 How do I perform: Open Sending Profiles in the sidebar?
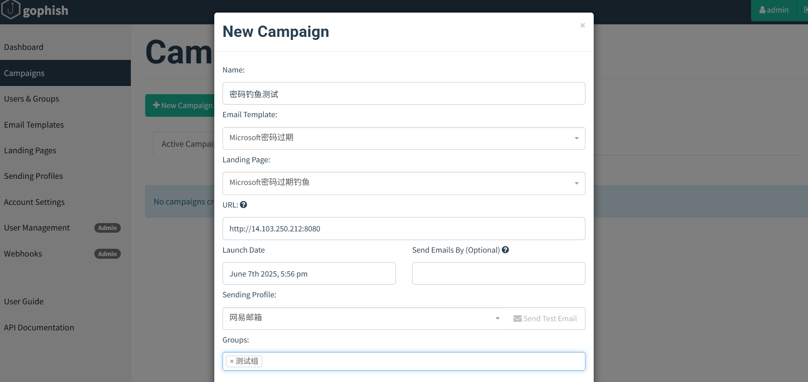pos(33,176)
